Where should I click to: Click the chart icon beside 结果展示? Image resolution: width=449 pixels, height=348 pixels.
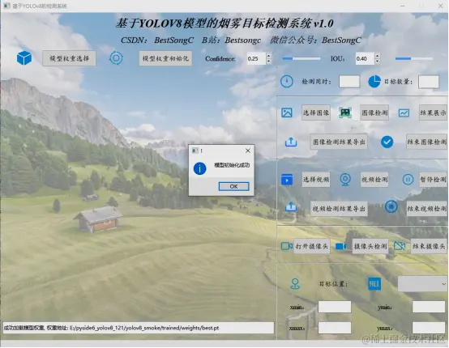tap(404, 113)
